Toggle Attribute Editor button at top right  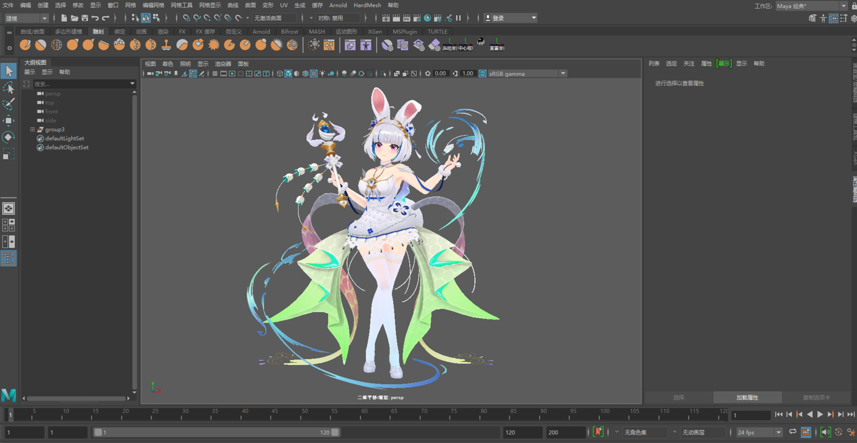[x=834, y=18]
